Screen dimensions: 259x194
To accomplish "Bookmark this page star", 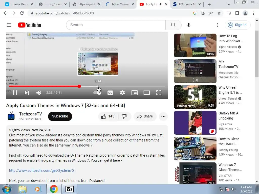I will pyautogui.click(x=219, y=13).
